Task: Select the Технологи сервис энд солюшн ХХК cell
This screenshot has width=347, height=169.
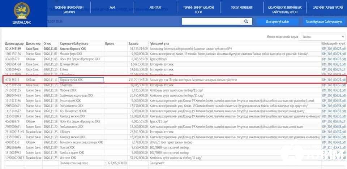Action: tap(81, 142)
